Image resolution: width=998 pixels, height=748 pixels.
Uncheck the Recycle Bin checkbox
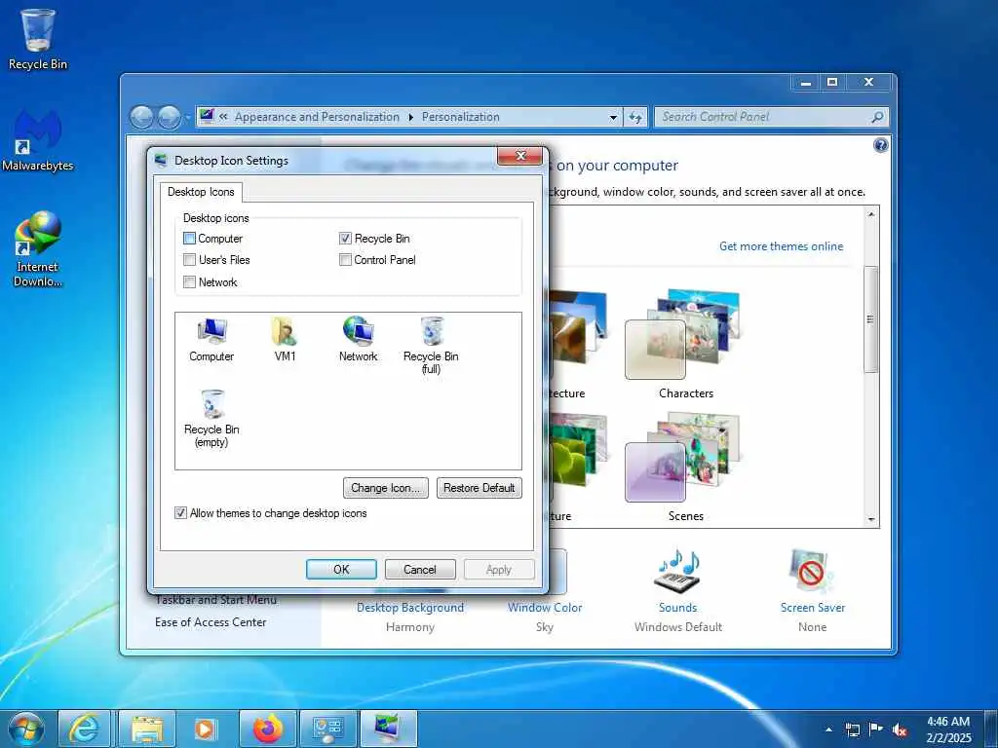pos(345,239)
